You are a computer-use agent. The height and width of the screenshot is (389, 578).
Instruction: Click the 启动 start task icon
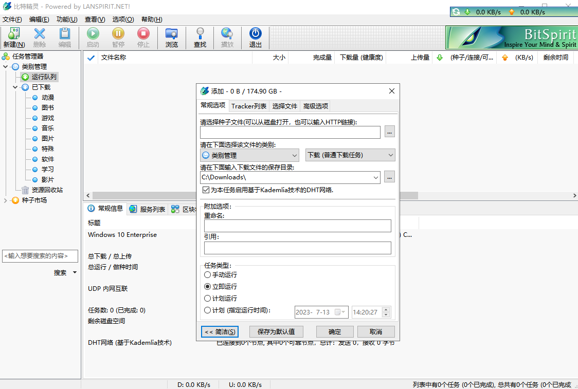coord(92,37)
